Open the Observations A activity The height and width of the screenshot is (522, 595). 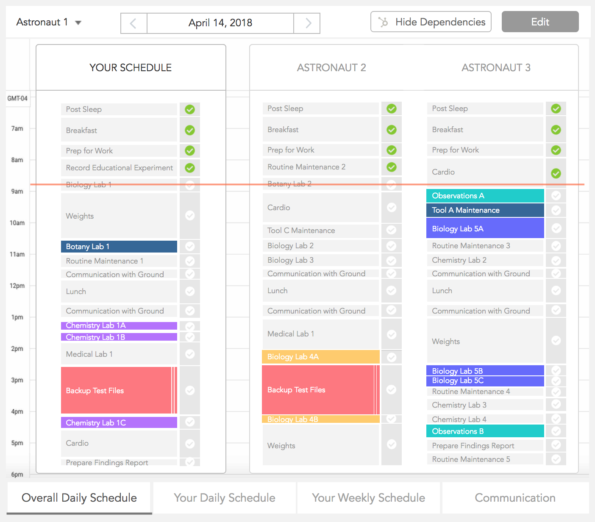tap(485, 196)
